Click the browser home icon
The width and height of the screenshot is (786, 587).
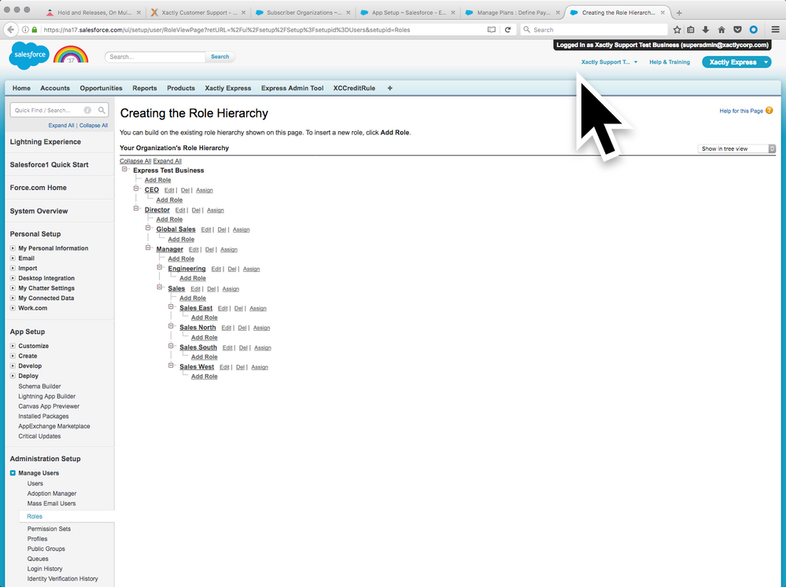[721, 30]
